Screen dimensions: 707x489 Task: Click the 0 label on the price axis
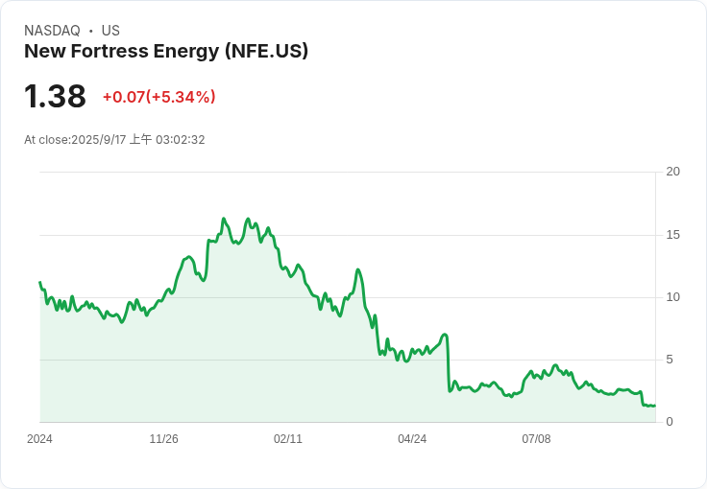670,422
